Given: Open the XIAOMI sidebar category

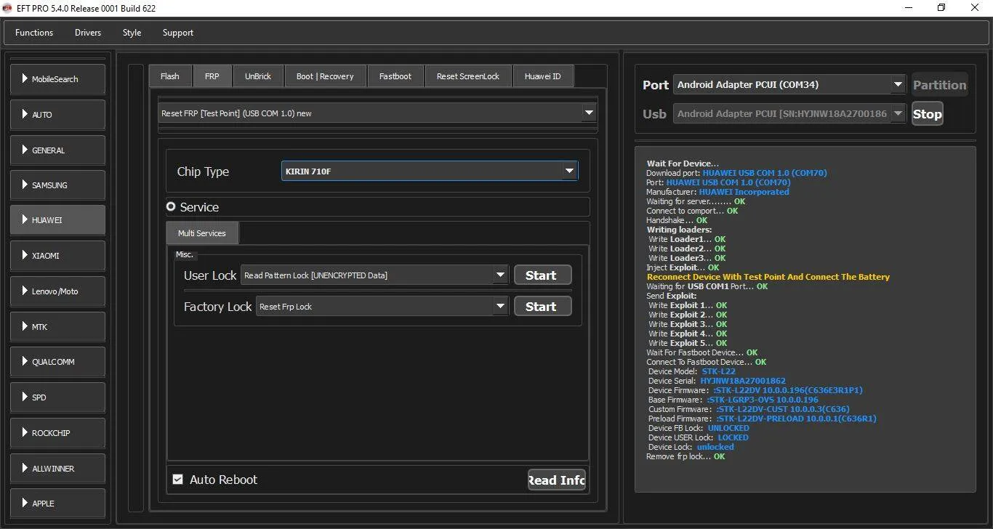Looking at the screenshot, I should [57, 256].
